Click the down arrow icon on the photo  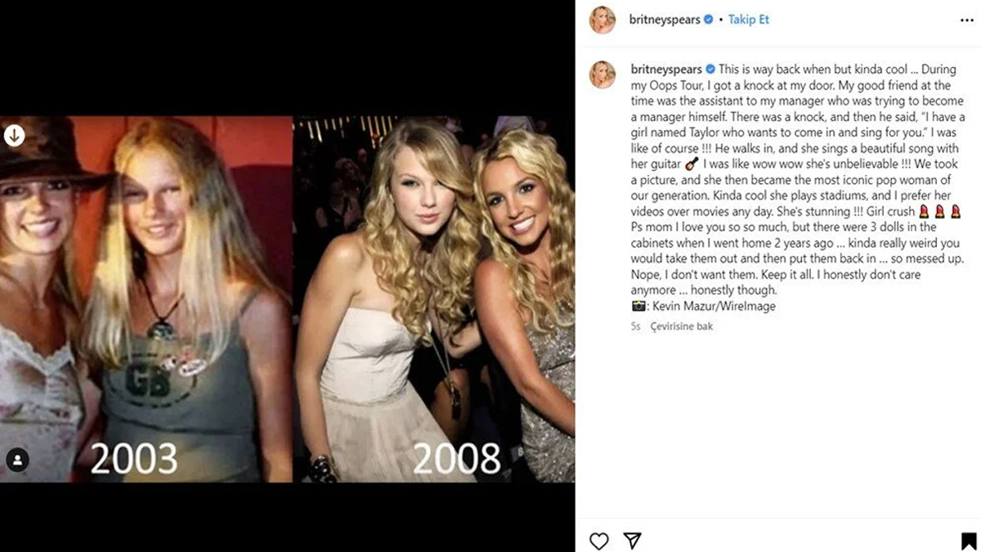pos(14,136)
